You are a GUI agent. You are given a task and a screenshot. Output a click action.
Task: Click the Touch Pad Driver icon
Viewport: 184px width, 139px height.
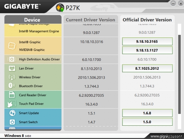pyautogui.click(x=12, y=104)
